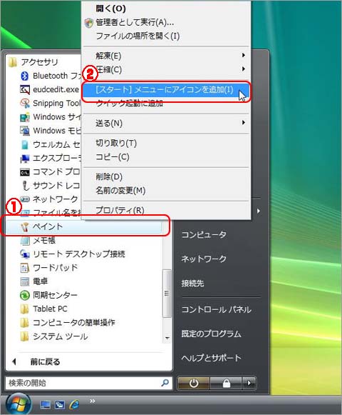
Task: Click the shield icon beside 管理者として実行
Action: 89,23
